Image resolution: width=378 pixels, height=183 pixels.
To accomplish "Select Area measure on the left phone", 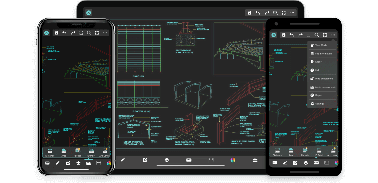I will (x=64, y=153).
